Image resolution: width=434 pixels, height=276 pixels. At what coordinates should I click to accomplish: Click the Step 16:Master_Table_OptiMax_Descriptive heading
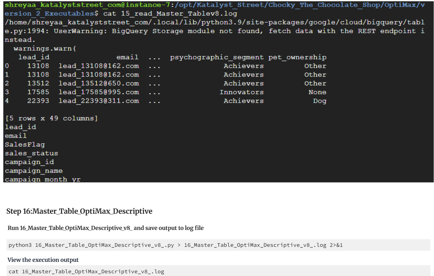tap(79, 211)
